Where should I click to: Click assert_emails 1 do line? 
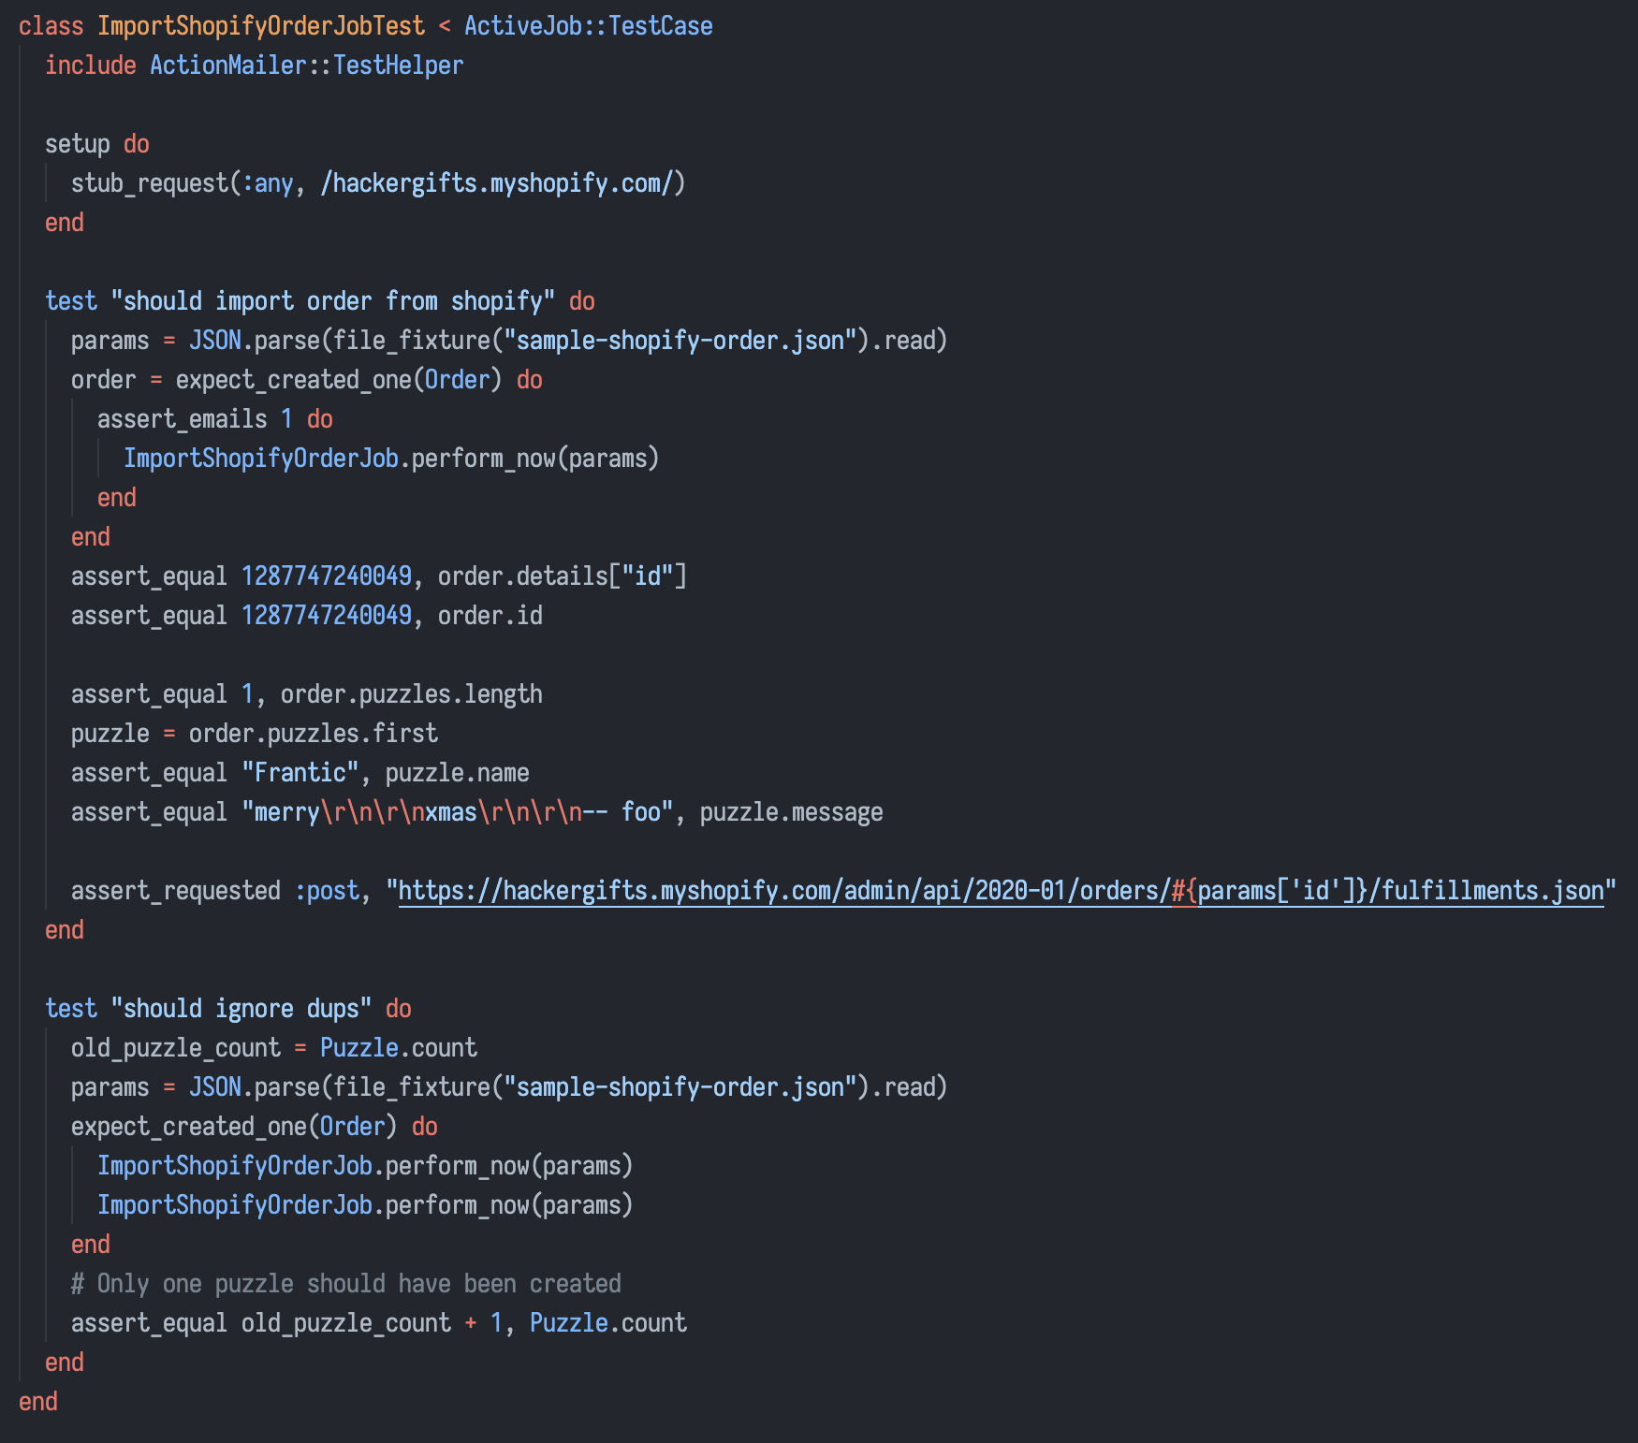[x=215, y=419]
